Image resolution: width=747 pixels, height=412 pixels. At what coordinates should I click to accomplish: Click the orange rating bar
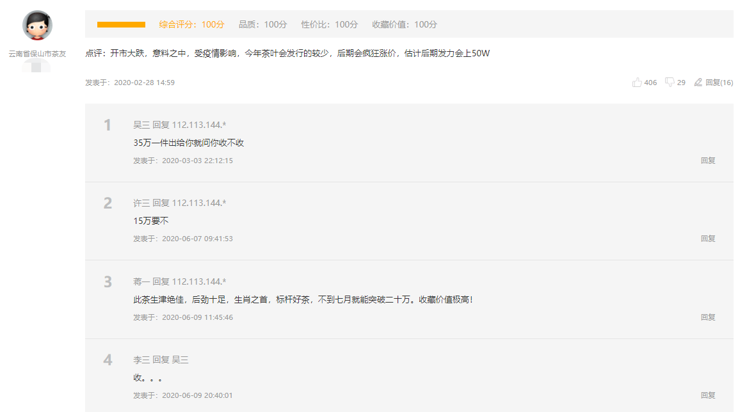121,24
